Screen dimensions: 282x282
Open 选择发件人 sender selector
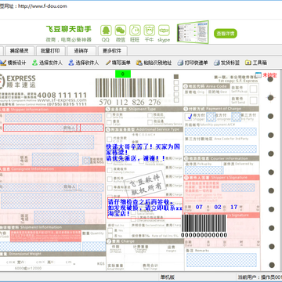pos(47,63)
